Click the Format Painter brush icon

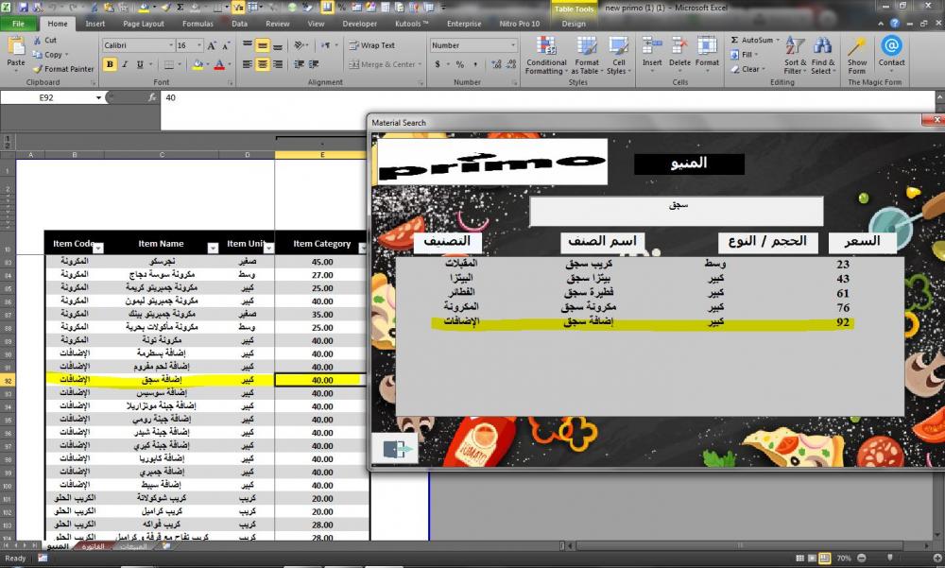coord(38,69)
